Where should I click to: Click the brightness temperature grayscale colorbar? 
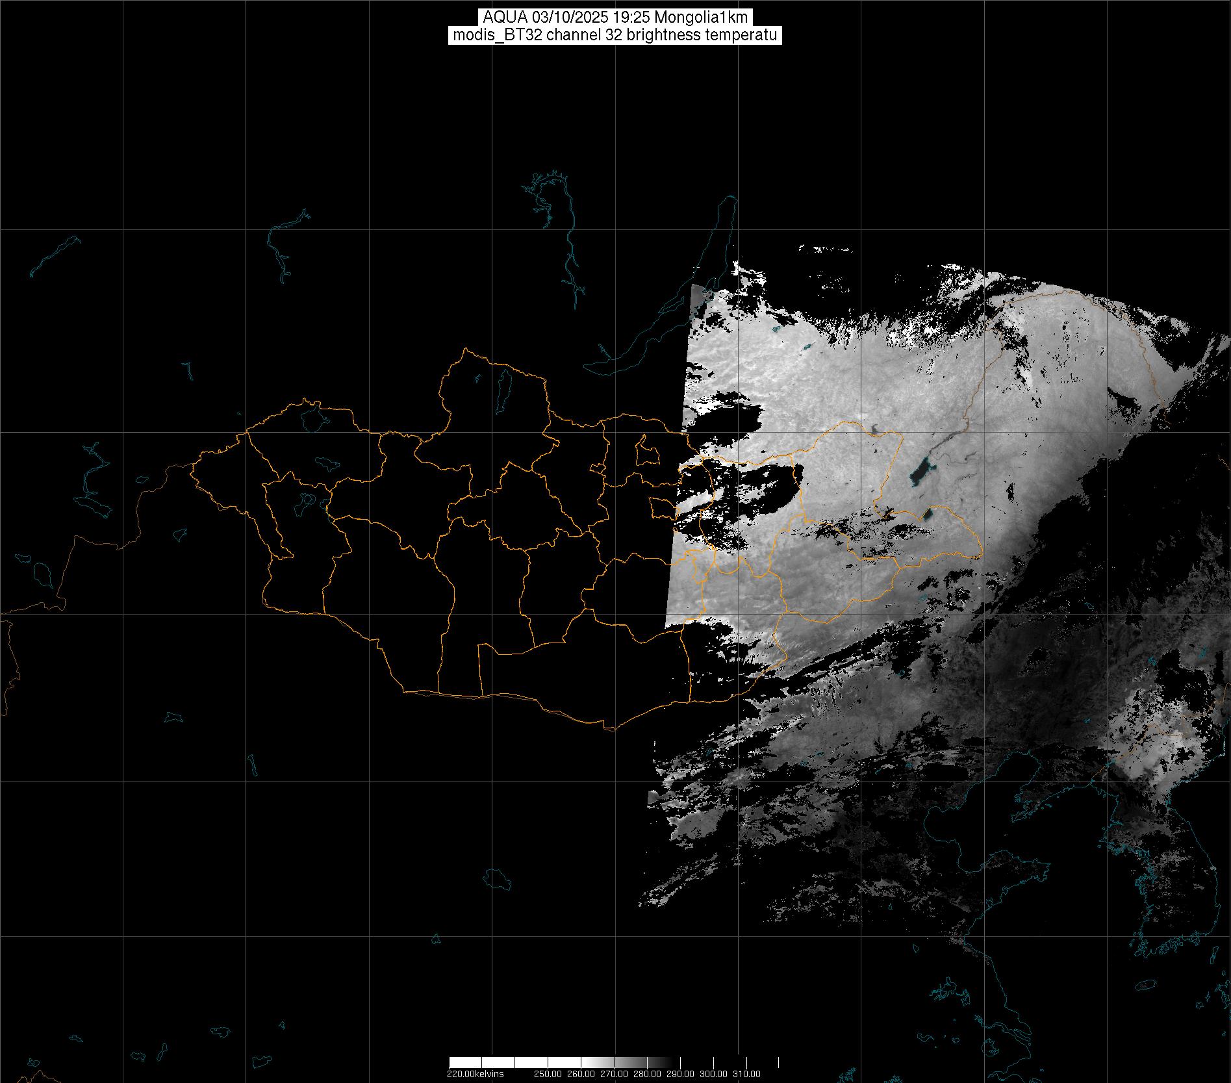614,1062
